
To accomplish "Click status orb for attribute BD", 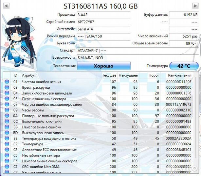I will point(7,133).
